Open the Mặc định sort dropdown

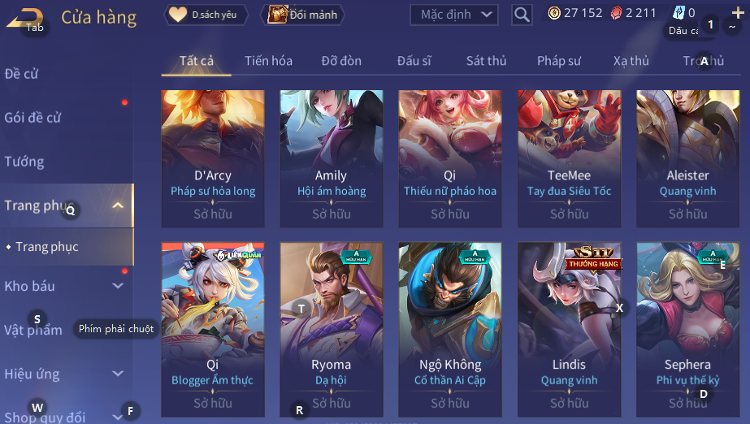click(x=454, y=15)
